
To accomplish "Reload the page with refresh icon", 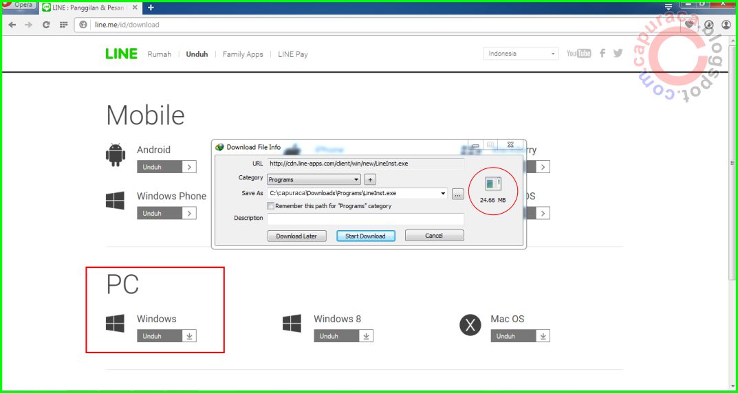I will click(x=46, y=25).
